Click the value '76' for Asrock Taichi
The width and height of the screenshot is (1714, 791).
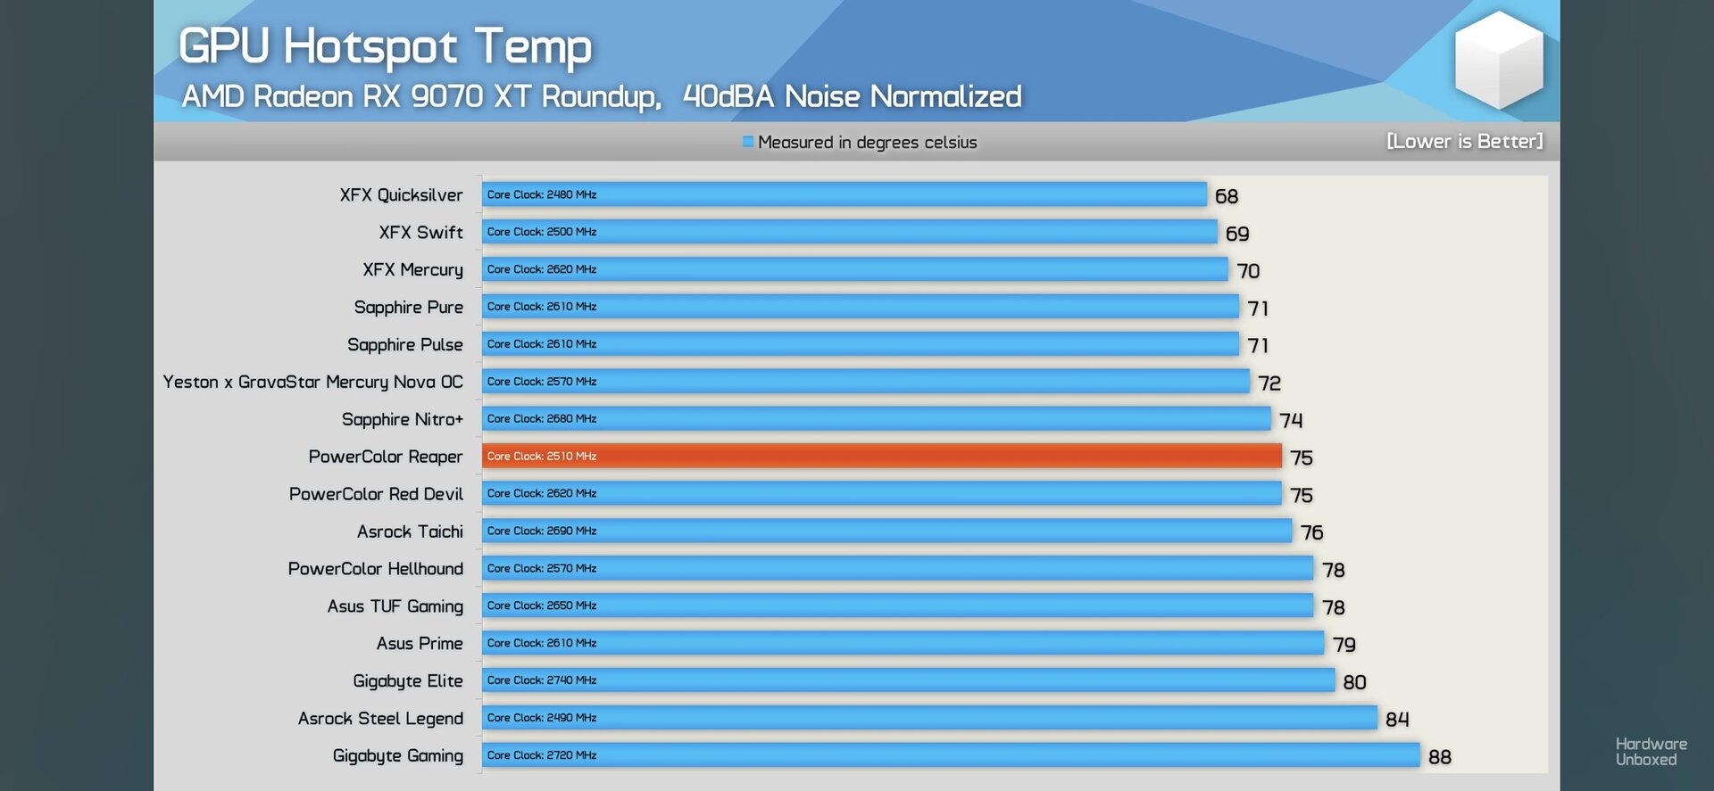(x=1312, y=533)
